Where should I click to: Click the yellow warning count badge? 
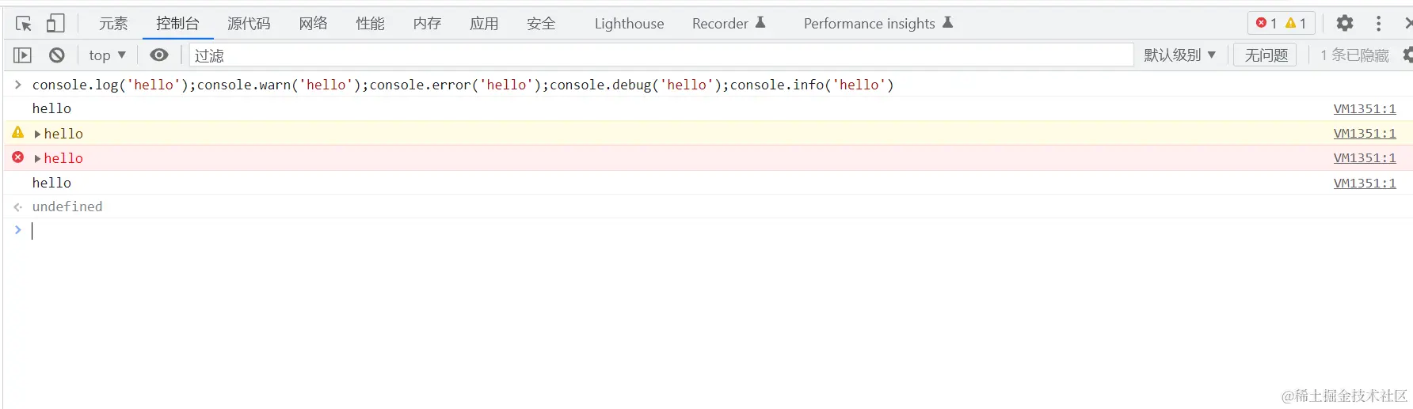[x=1296, y=24]
